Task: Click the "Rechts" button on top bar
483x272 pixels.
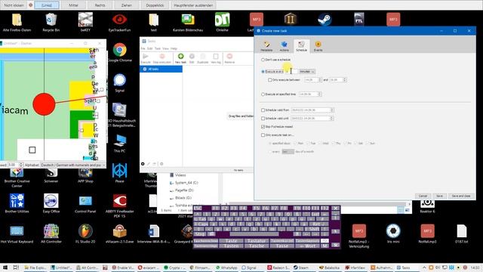Action: click(100, 5)
